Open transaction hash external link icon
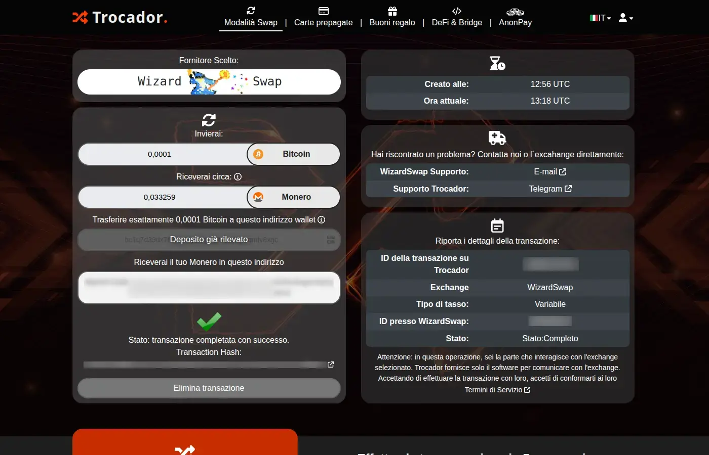Image resolution: width=709 pixels, height=455 pixels. click(x=331, y=365)
